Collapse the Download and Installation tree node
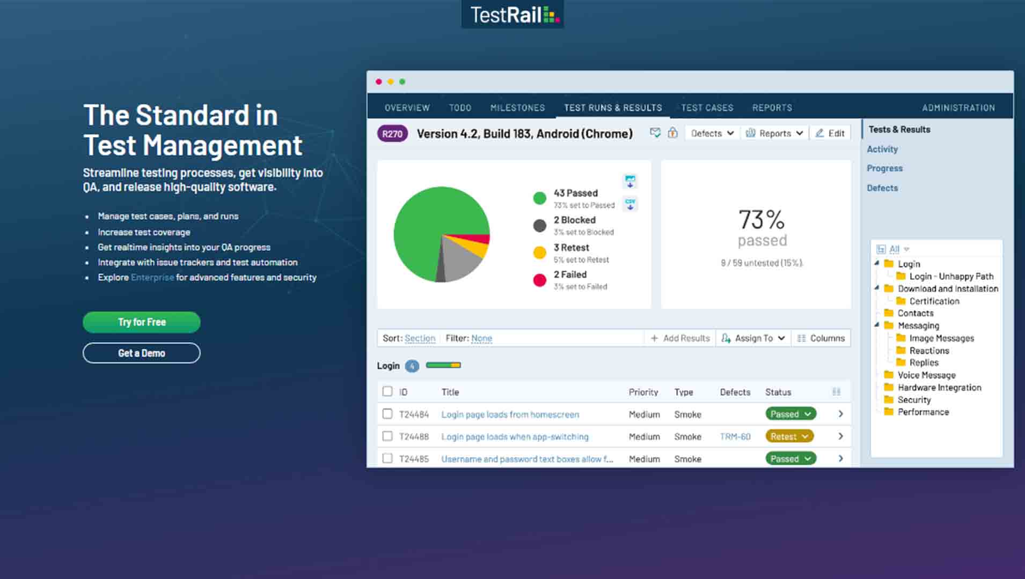Screen dimensions: 1025x579 pos(877,287)
